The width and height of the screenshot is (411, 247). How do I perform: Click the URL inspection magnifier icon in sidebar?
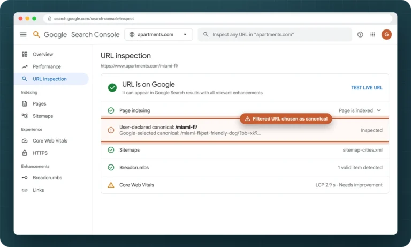(x=25, y=79)
